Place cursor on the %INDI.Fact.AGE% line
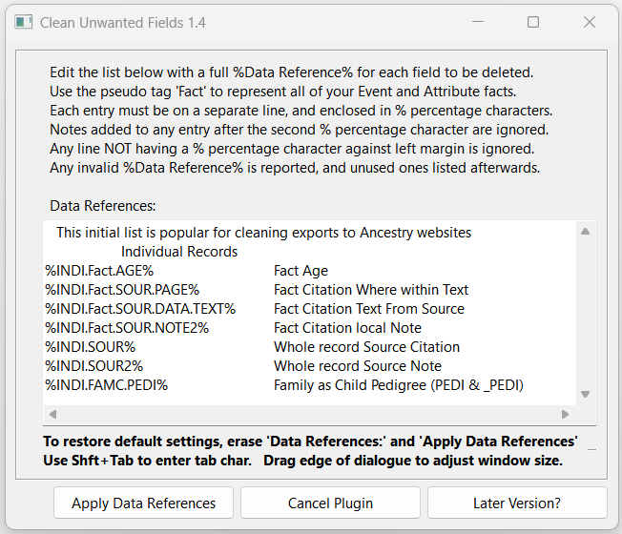 click(99, 271)
